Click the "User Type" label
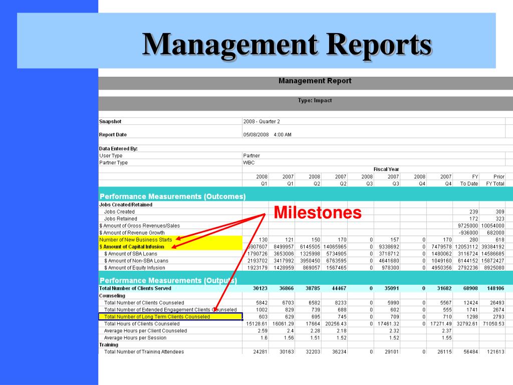The image size is (513, 385). [x=111, y=156]
